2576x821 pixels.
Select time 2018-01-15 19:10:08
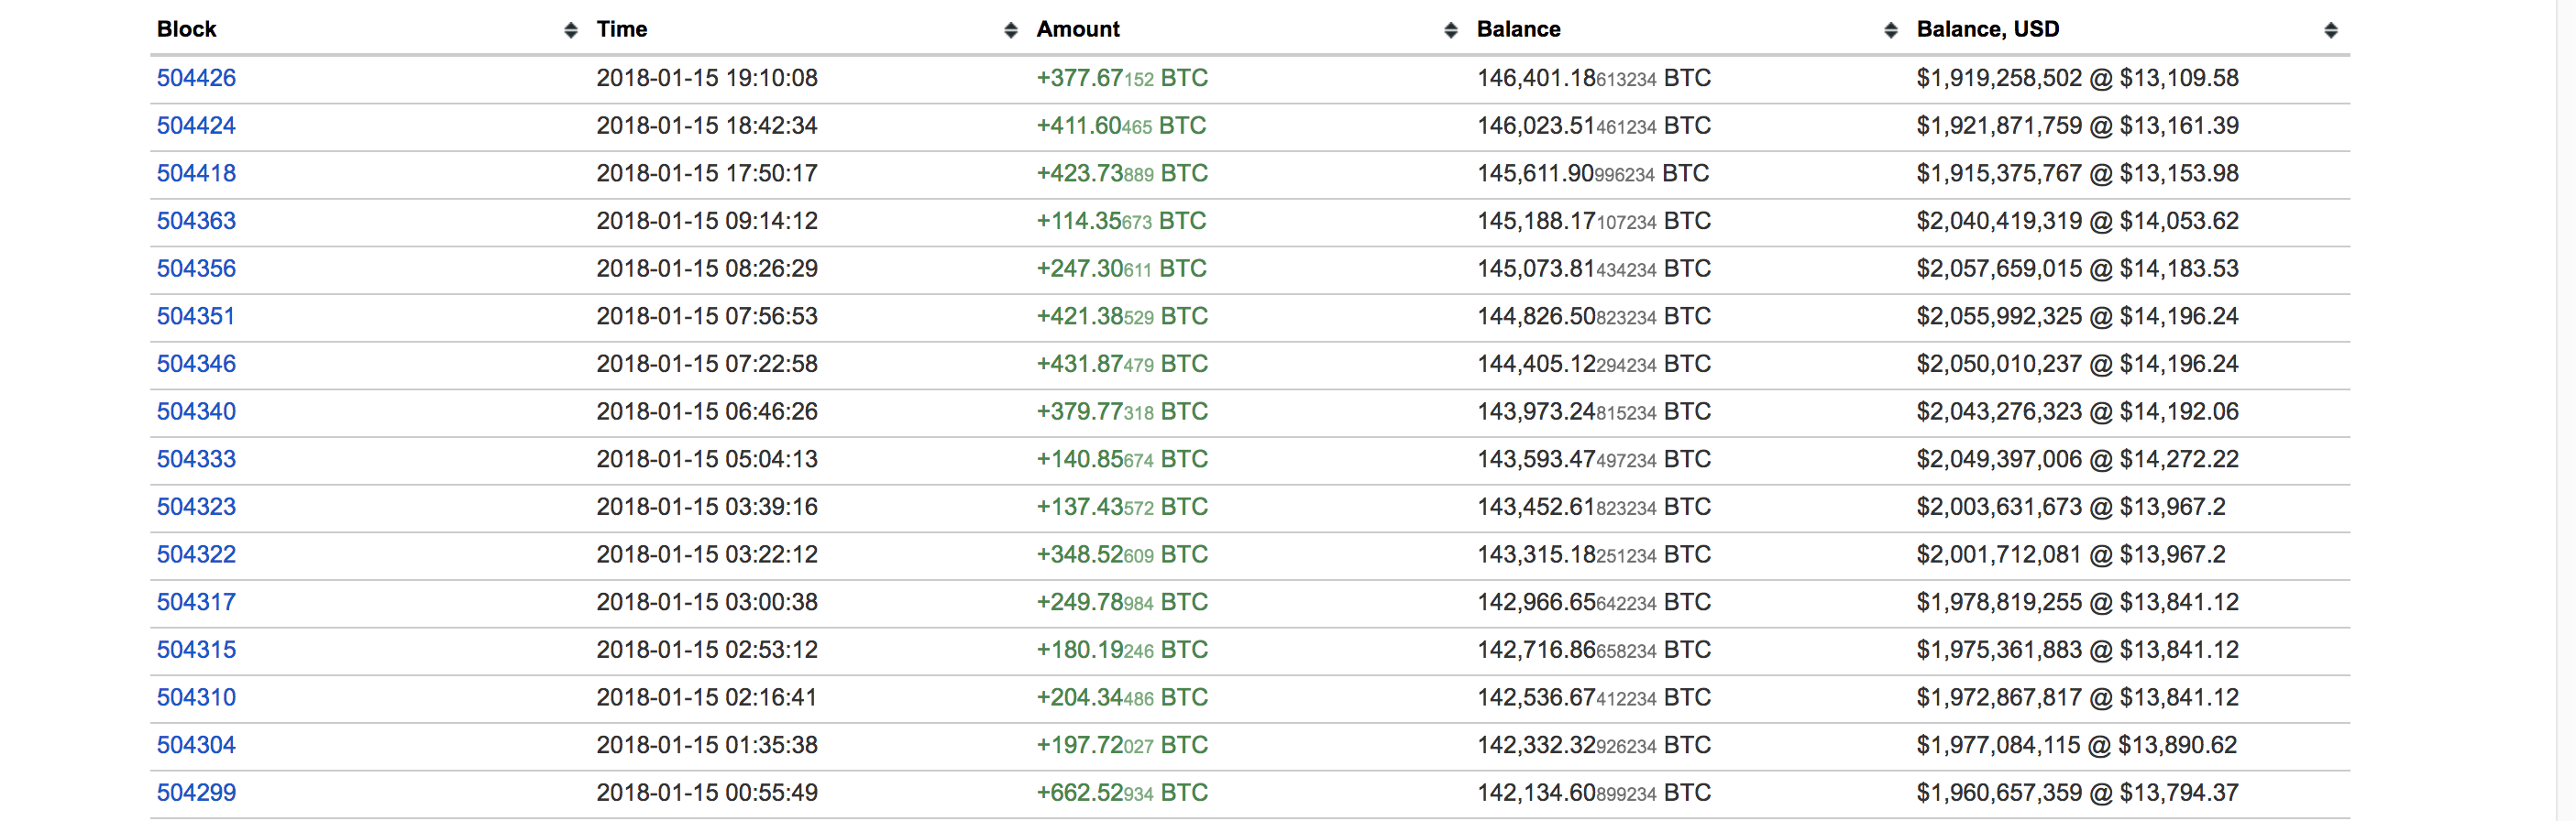[707, 78]
